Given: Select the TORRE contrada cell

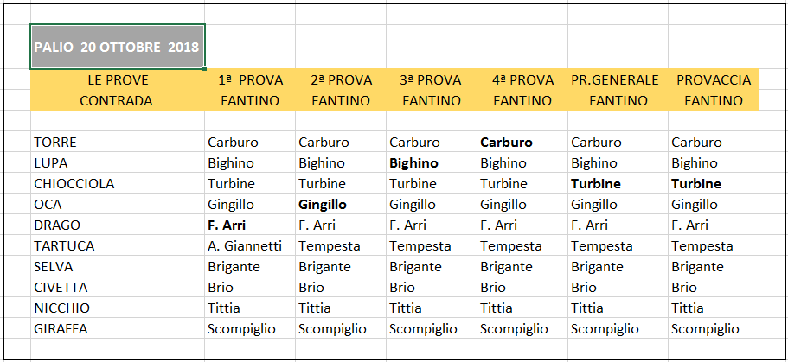Looking at the screenshot, I should [x=117, y=142].
